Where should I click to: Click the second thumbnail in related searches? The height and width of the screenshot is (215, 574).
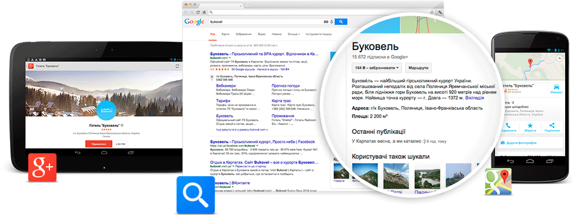tap(396, 175)
